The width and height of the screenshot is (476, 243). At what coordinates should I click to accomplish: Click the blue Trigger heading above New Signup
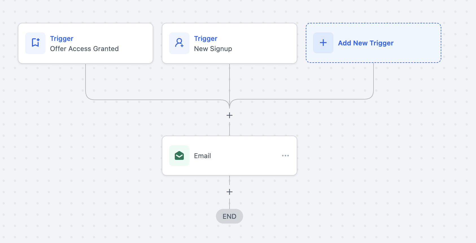tap(206, 39)
